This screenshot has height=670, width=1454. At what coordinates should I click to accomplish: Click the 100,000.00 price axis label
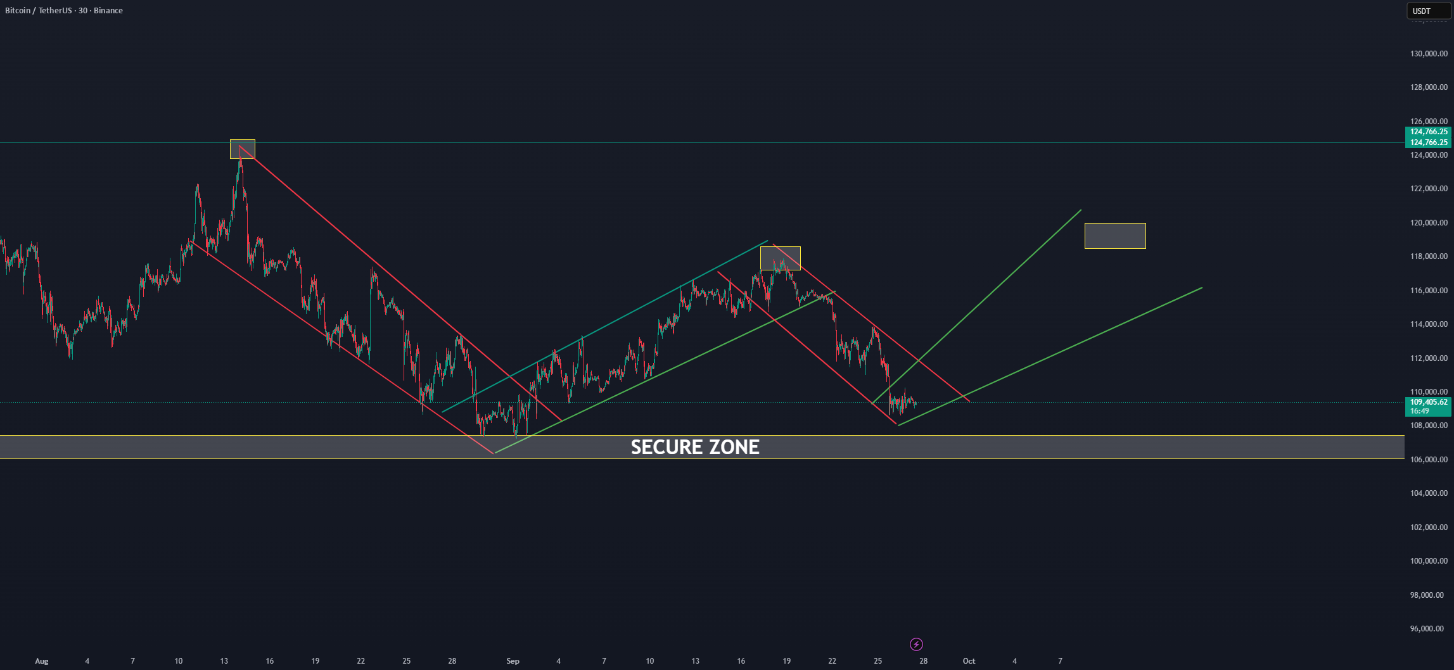[1429, 561]
